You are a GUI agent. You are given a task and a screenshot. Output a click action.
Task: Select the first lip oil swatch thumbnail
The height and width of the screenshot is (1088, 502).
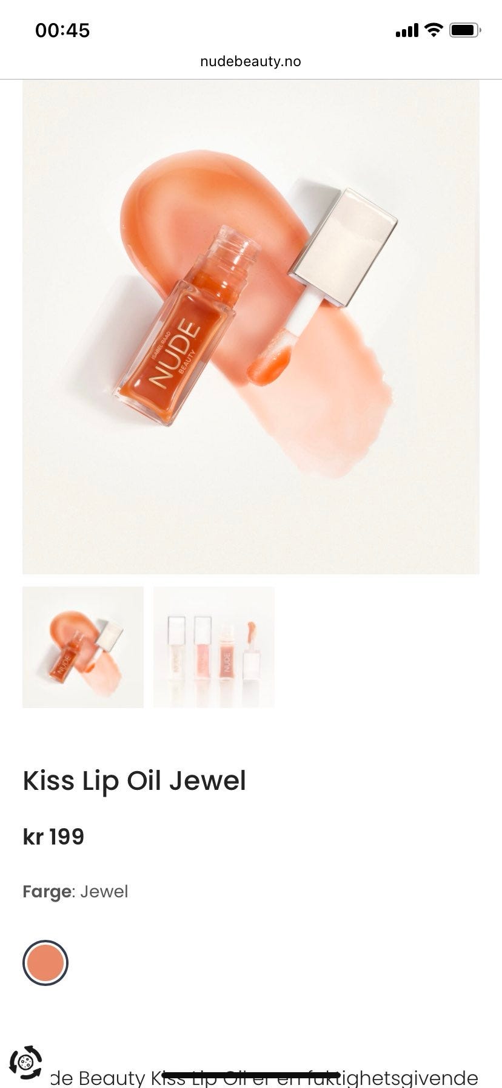pyautogui.click(x=83, y=647)
